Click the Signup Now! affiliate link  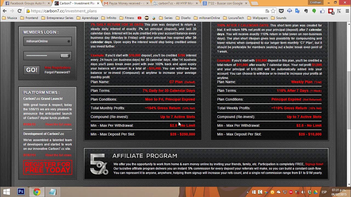pyautogui.click(x=314, y=164)
